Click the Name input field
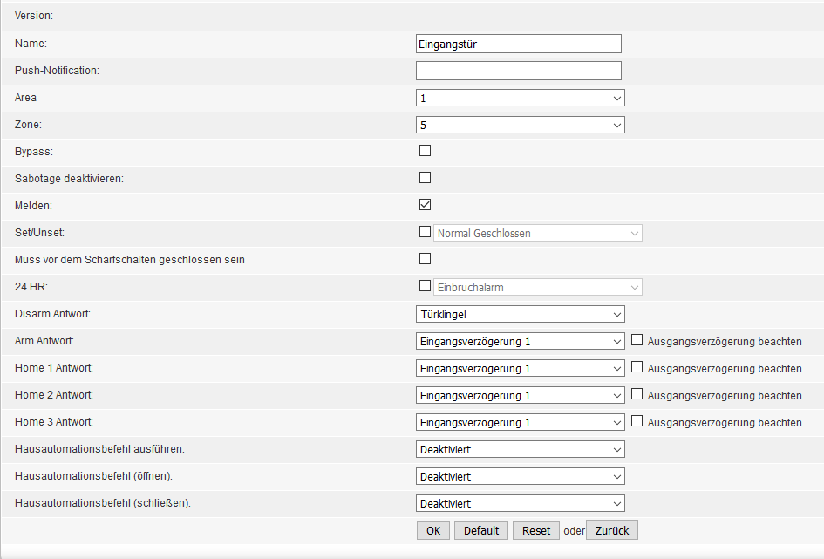Screen dimensions: 824x559 [x=518, y=44]
